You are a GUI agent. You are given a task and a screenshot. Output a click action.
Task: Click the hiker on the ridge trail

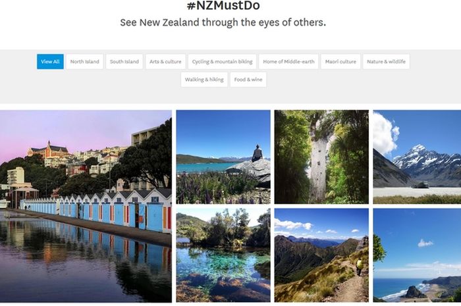tap(360, 267)
